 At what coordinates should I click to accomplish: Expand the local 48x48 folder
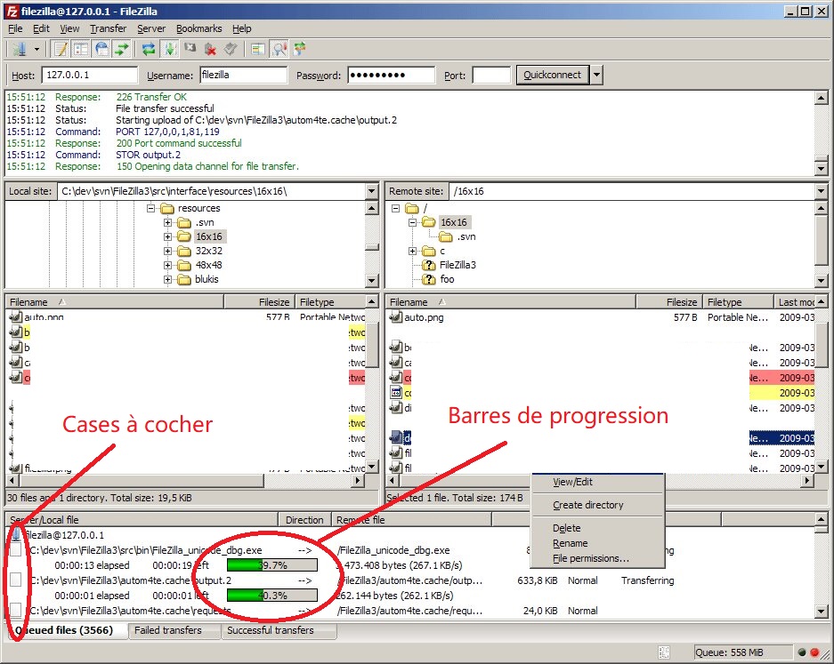coord(168,265)
